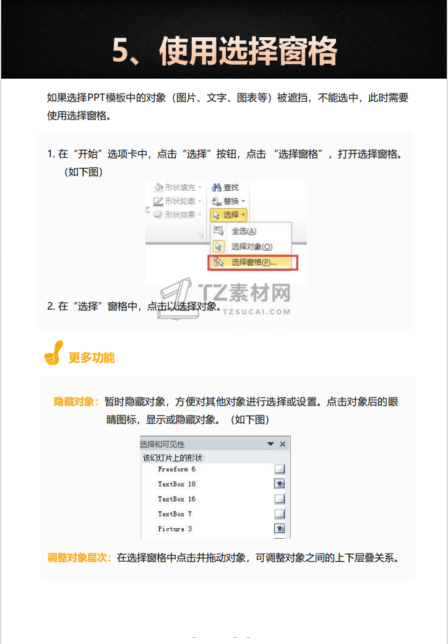Click the Select All dashed-box icon
The image size is (448, 644).
point(218,231)
